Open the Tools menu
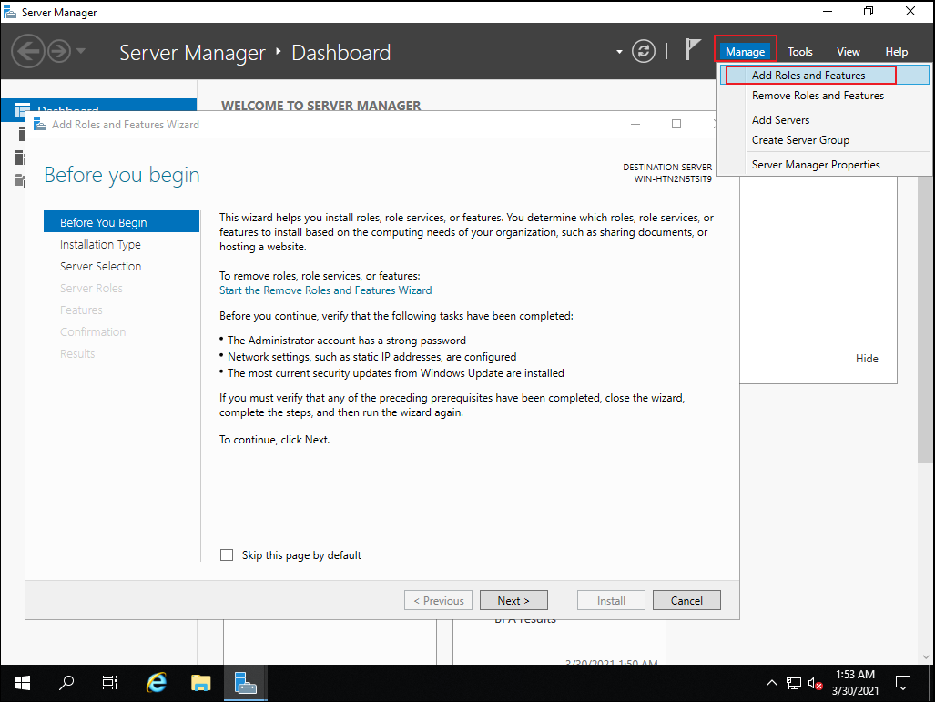The height and width of the screenshot is (702, 935). coord(799,51)
